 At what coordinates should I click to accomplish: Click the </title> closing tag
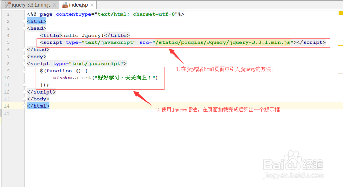(117, 35)
